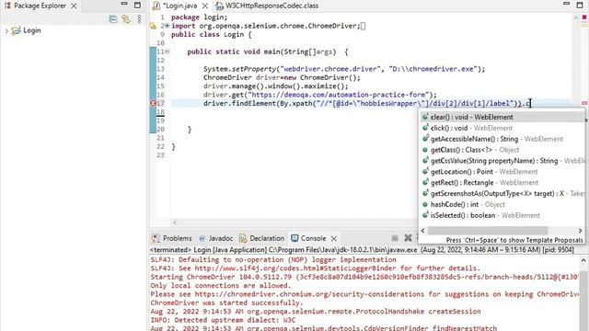Open the Problems view tab
589x331 pixels.
pyautogui.click(x=172, y=238)
